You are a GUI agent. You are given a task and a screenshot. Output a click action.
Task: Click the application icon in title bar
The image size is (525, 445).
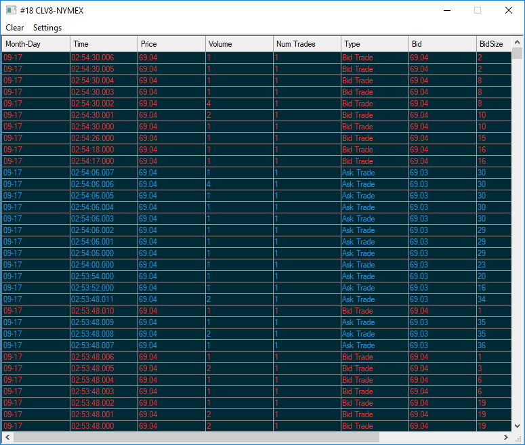[x=12, y=11]
